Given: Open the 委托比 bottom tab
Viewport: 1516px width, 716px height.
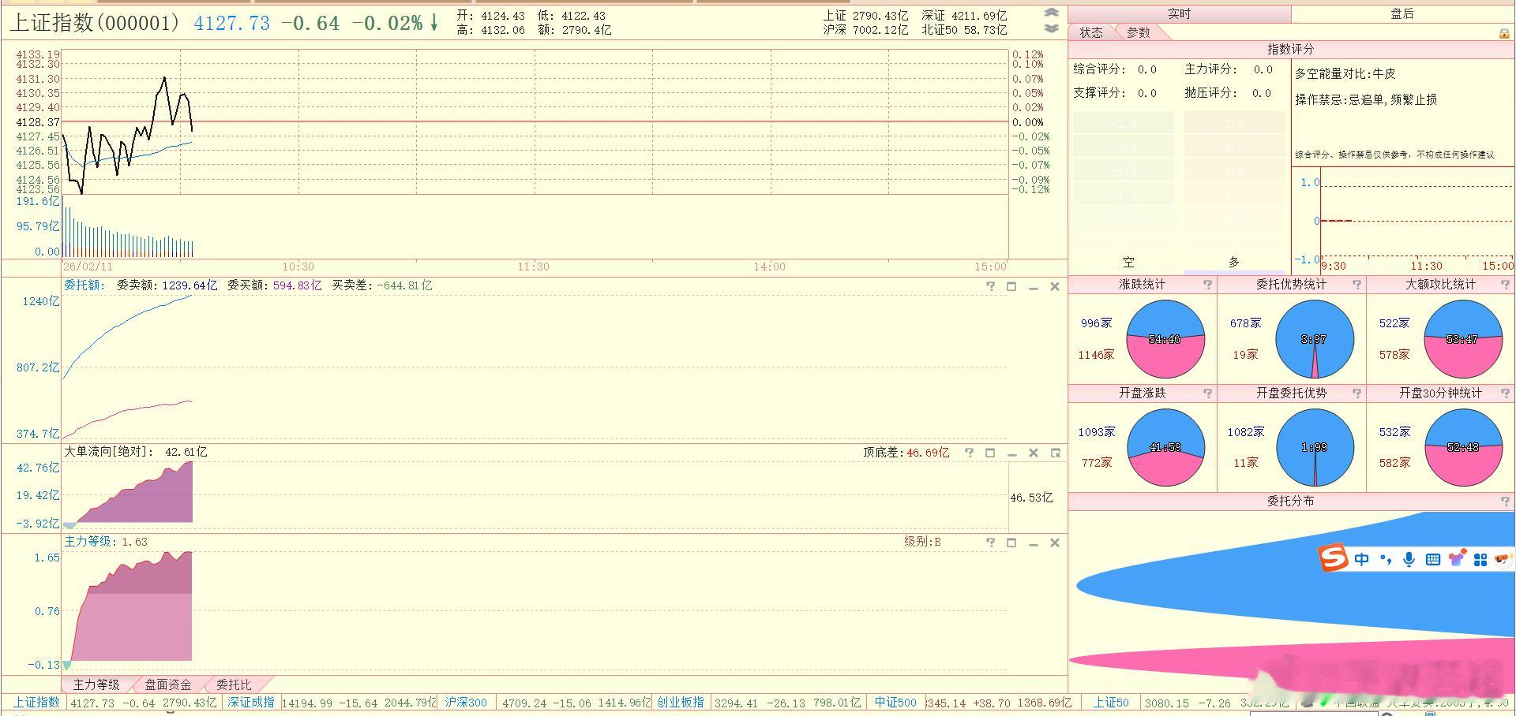Looking at the screenshot, I should (x=234, y=685).
